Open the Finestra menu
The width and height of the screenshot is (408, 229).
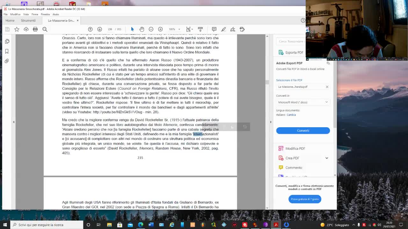click(x=45, y=14)
